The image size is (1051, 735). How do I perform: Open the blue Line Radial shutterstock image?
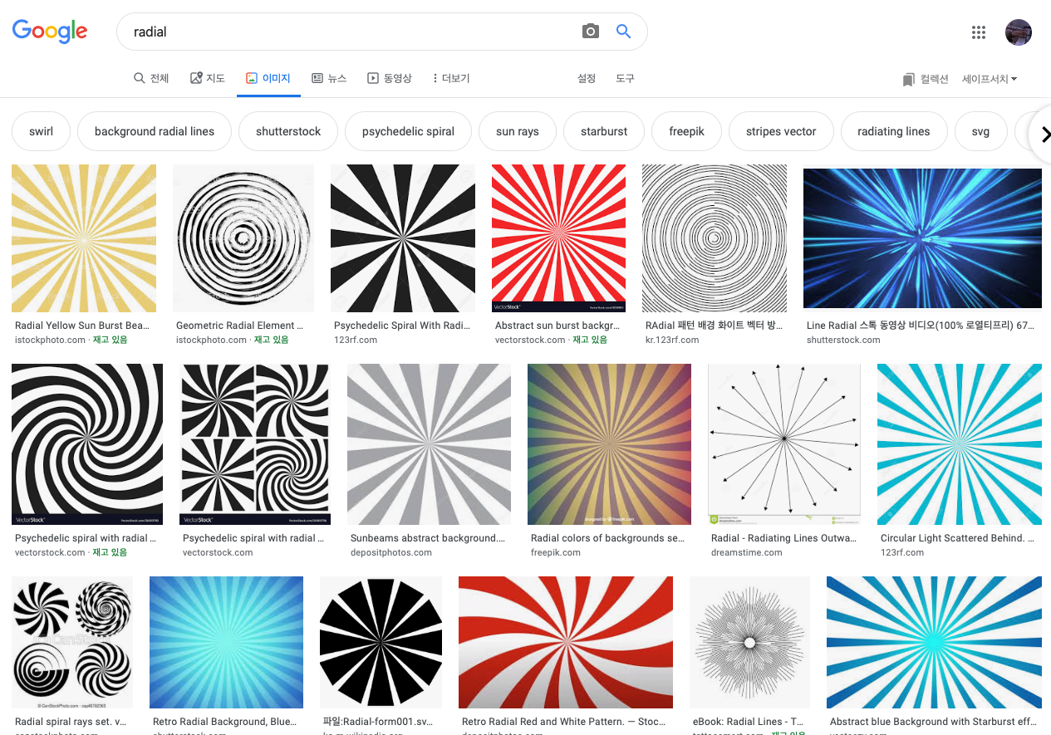[922, 237]
